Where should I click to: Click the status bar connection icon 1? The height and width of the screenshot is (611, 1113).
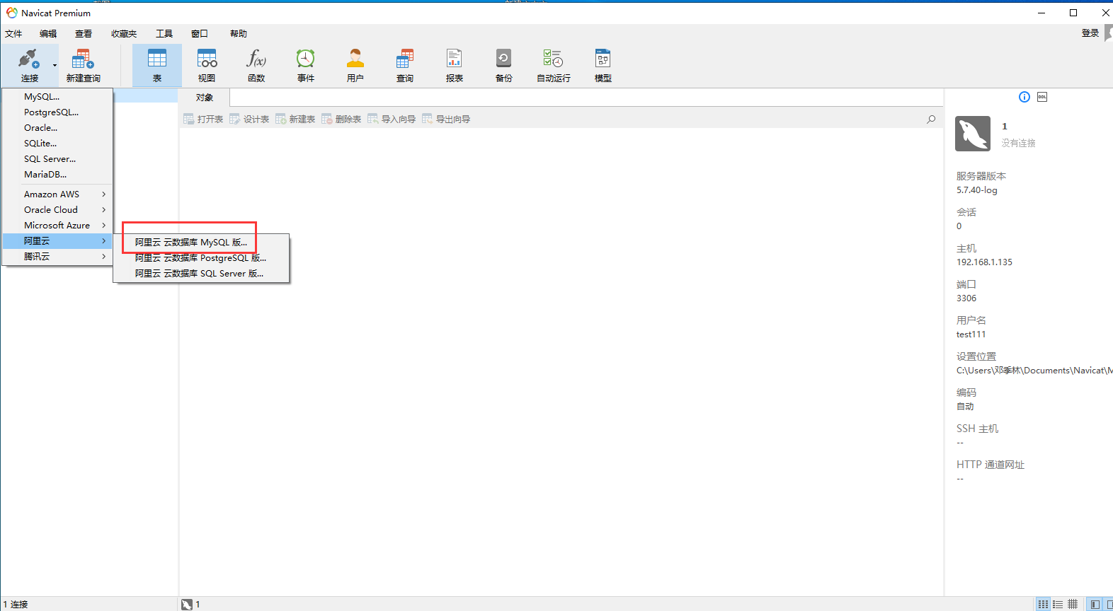187,604
